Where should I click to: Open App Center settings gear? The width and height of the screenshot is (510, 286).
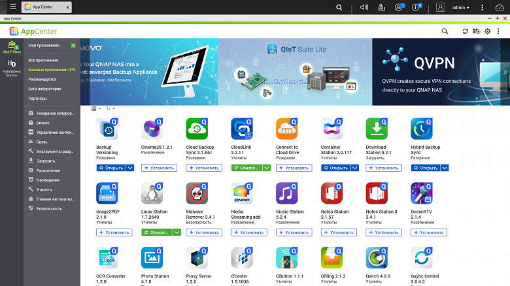pos(487,31)
